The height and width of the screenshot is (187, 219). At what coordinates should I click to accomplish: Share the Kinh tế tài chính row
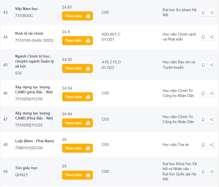tap(212, 37)
